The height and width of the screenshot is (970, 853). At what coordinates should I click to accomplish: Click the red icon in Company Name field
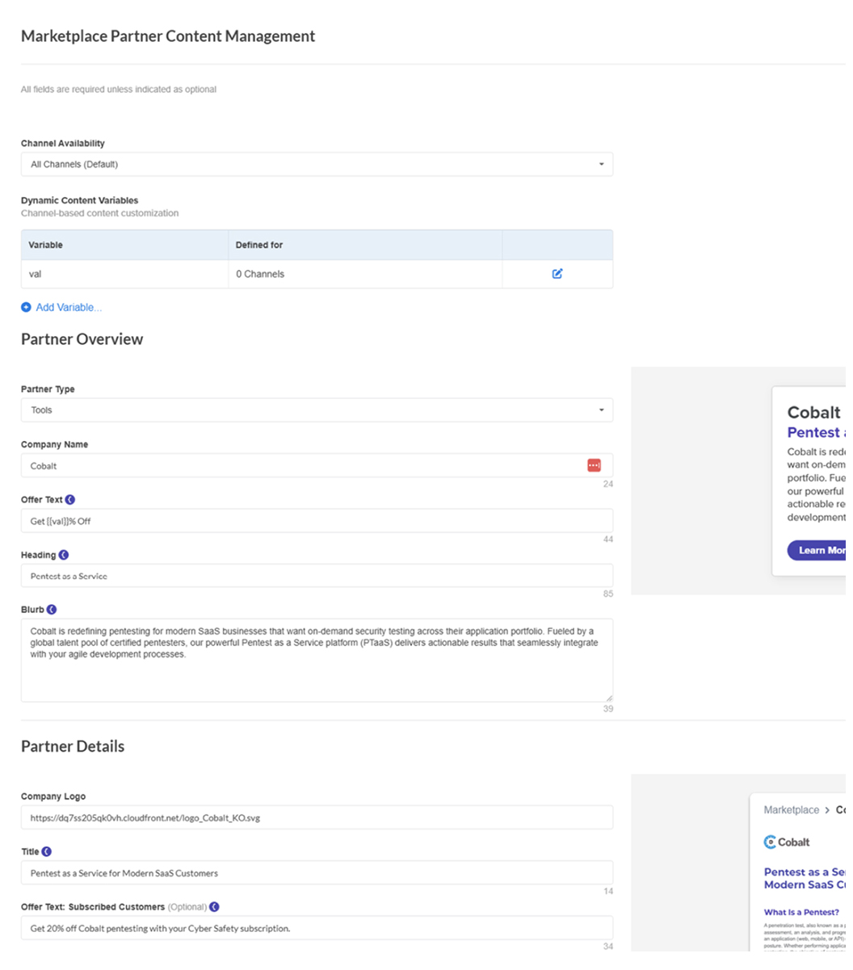(594, 465)
